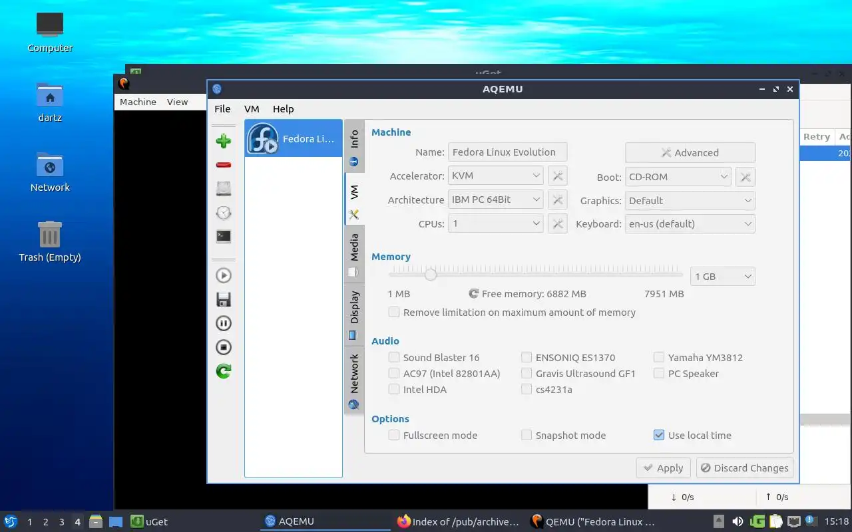This screenshot has width=852, height=532.
Task: Refresh free memory with the reload icon
Action: (x=474, y=293)
